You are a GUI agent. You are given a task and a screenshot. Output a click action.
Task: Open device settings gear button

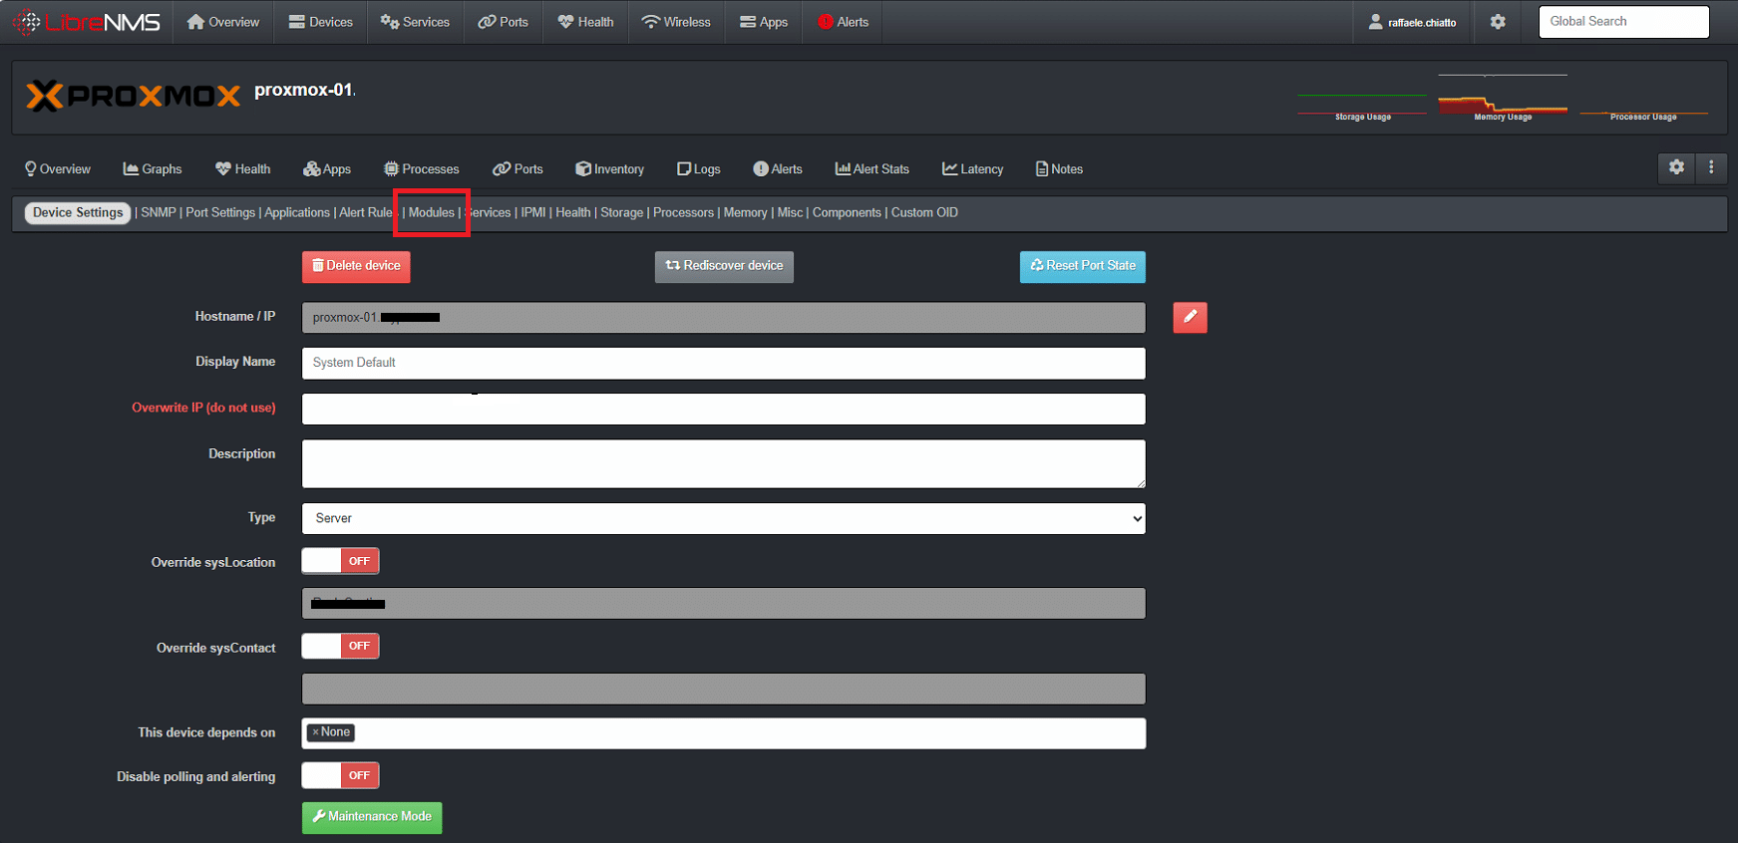(1676, 167)
